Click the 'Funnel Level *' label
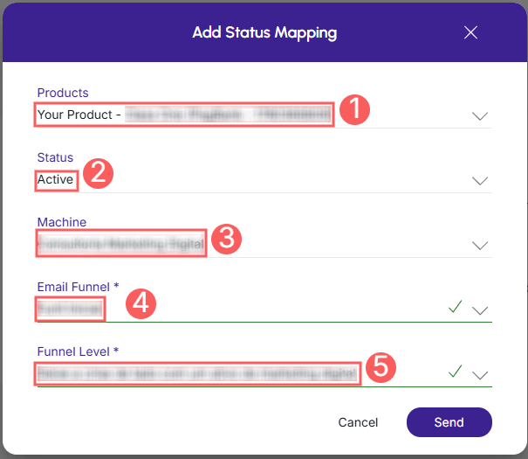This screenshot has width=528, height=459. pos(79,351)
